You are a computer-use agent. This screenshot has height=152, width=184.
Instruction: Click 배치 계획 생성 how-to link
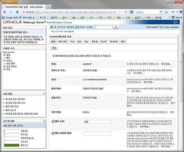12,106
